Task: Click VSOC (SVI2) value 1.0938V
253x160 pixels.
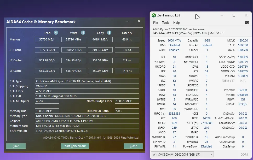Action: [243, 57]
